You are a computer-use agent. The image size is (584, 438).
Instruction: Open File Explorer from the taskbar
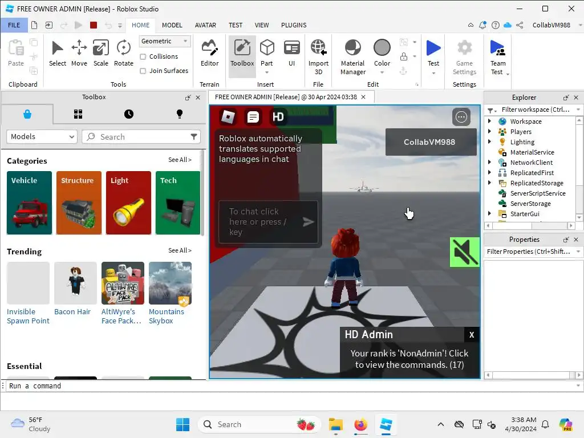[x=335, y=424]
